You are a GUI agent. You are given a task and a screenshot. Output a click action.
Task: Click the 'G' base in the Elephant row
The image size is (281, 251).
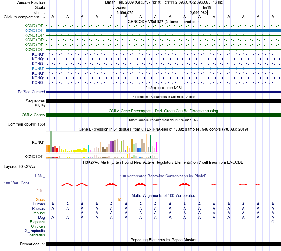tap(273, 222)
